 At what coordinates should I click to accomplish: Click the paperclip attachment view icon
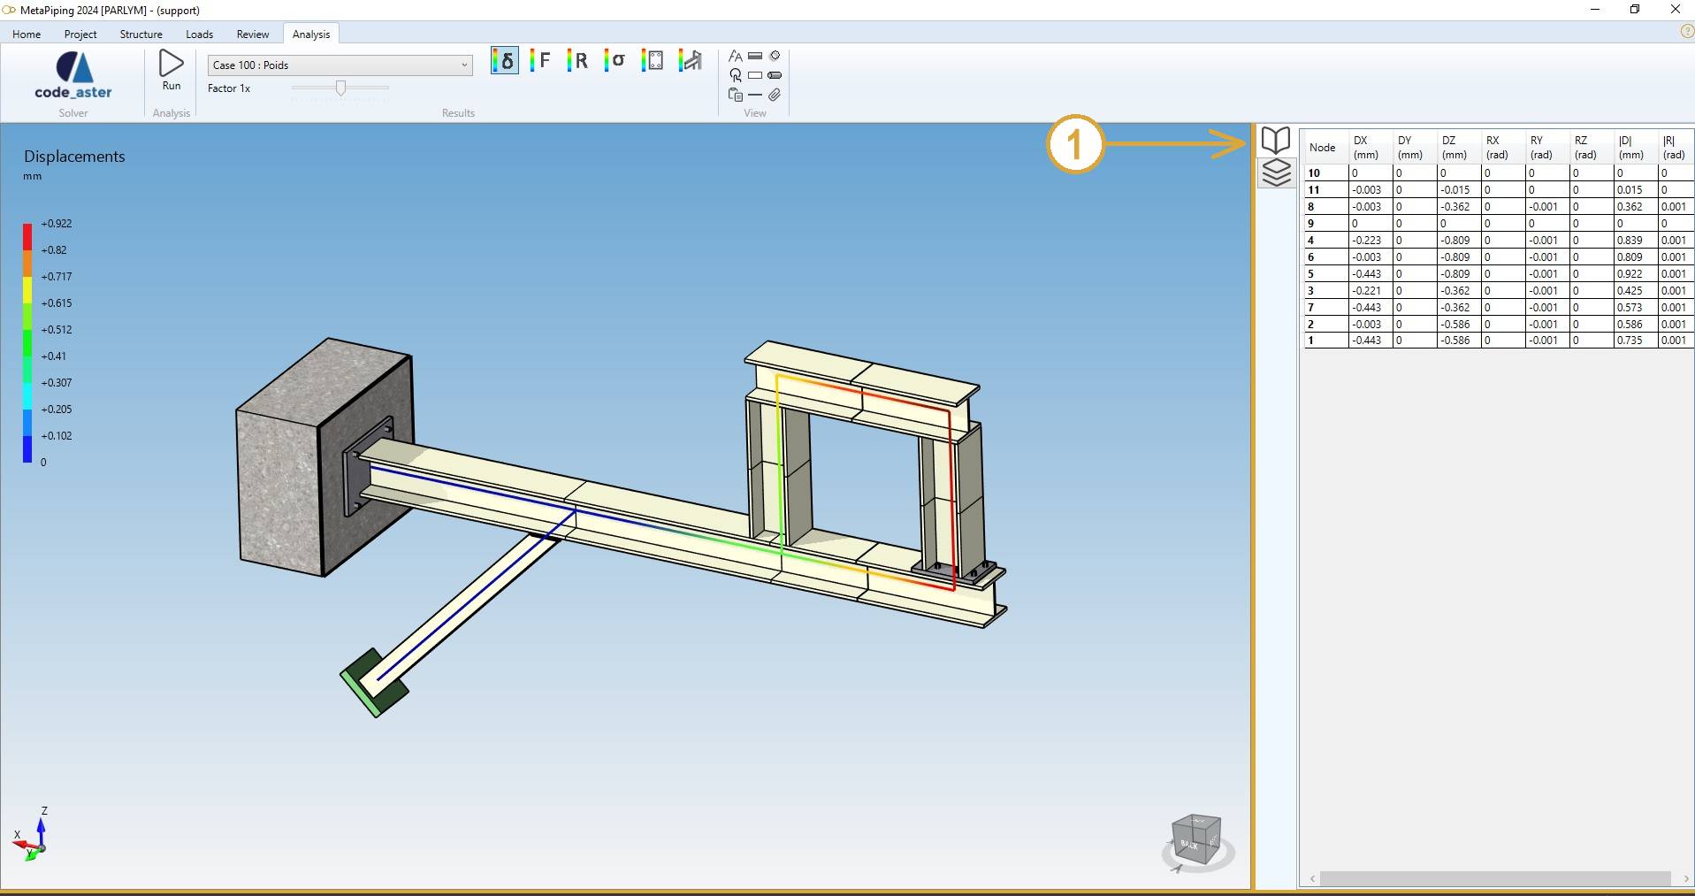(775, 95)
